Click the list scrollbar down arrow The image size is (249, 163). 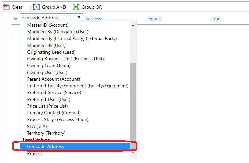[133, 153]
